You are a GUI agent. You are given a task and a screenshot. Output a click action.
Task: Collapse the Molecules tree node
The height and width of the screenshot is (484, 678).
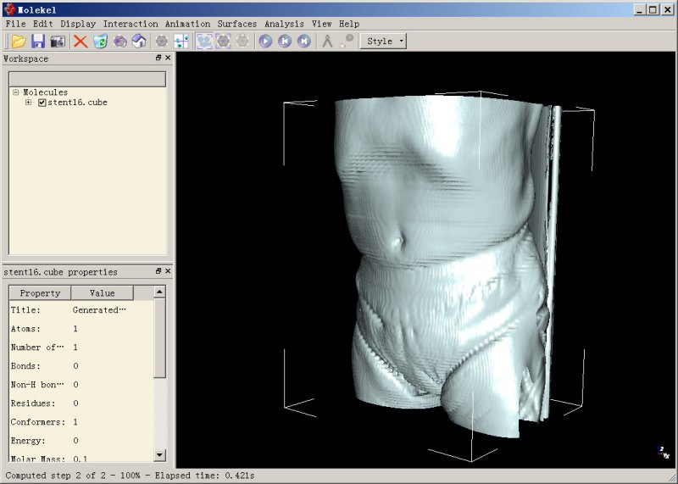(x=16, y=92)
